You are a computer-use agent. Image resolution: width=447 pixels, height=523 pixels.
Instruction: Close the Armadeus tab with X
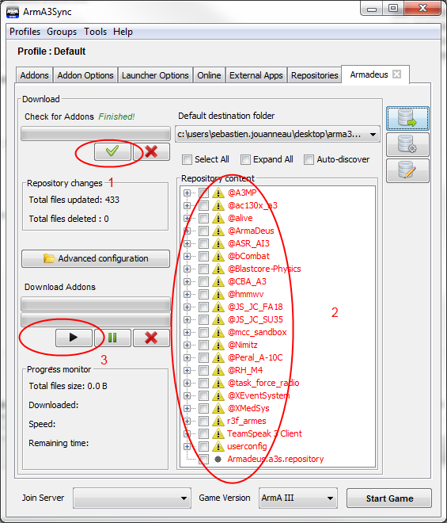tap(396, 74)
